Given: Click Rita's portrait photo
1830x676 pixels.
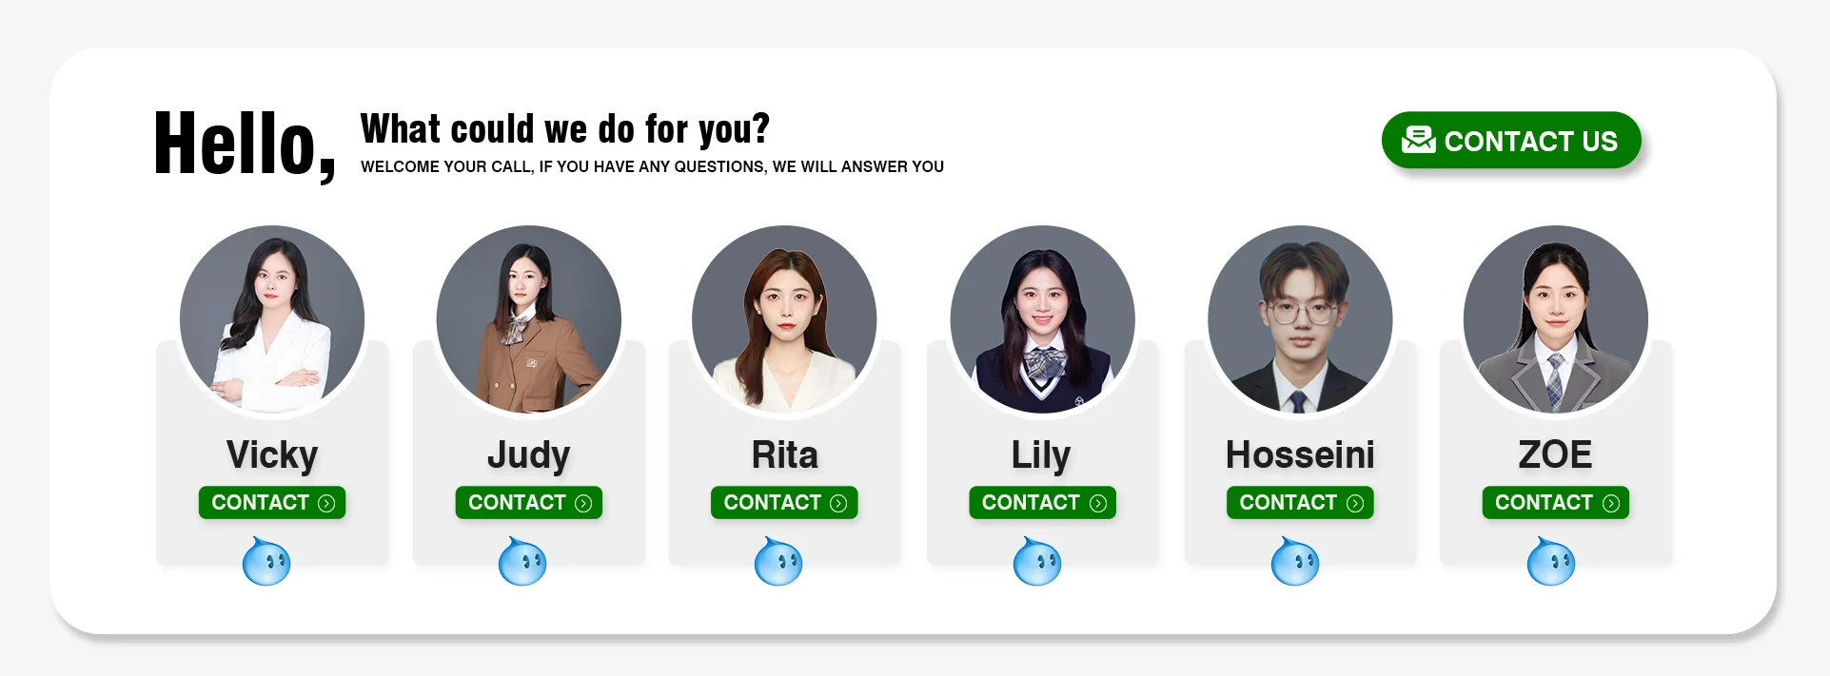Looking at the screenshot, I should (785, 319).
